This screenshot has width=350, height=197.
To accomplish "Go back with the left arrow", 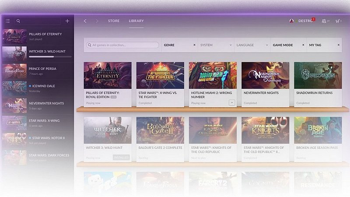I will coord(85,21).
